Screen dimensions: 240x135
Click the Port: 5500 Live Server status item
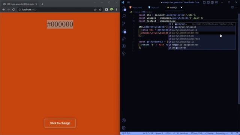[x=196, y=133]
